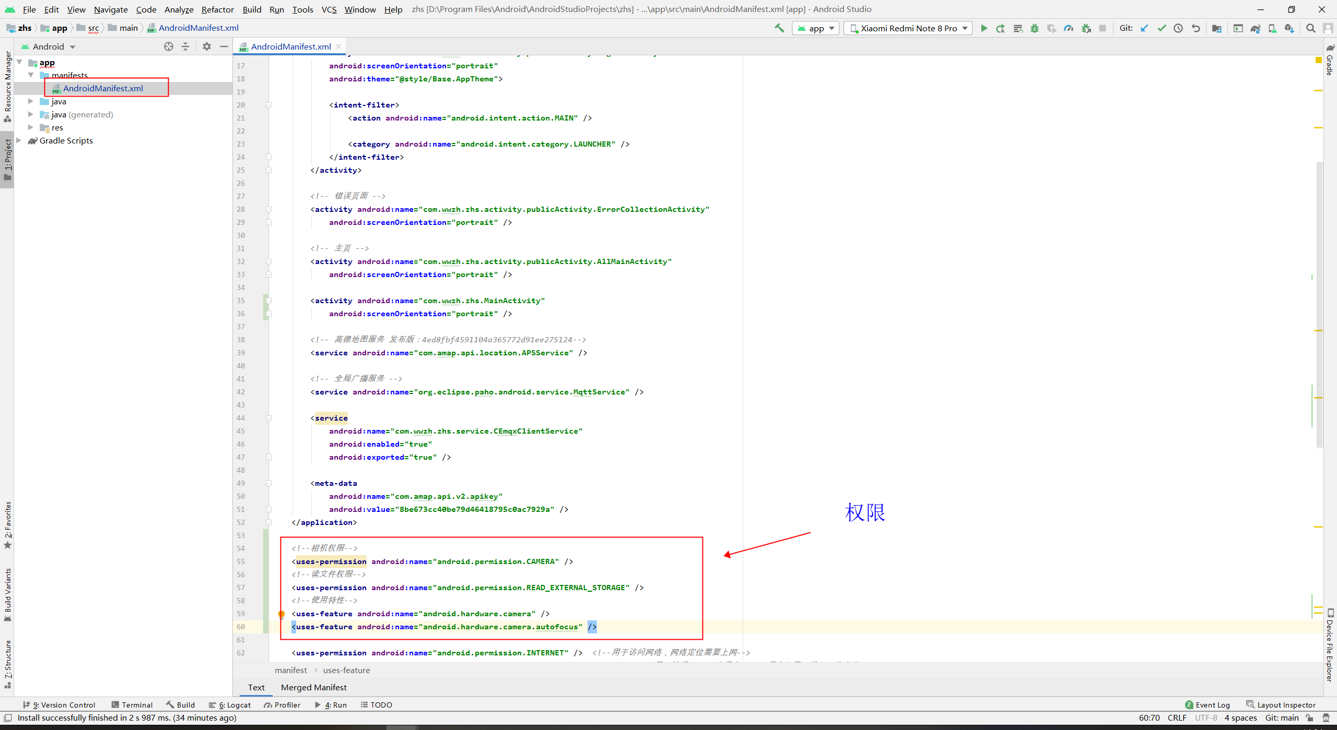Stop the running app with the Stop icon

[1103, 28]
